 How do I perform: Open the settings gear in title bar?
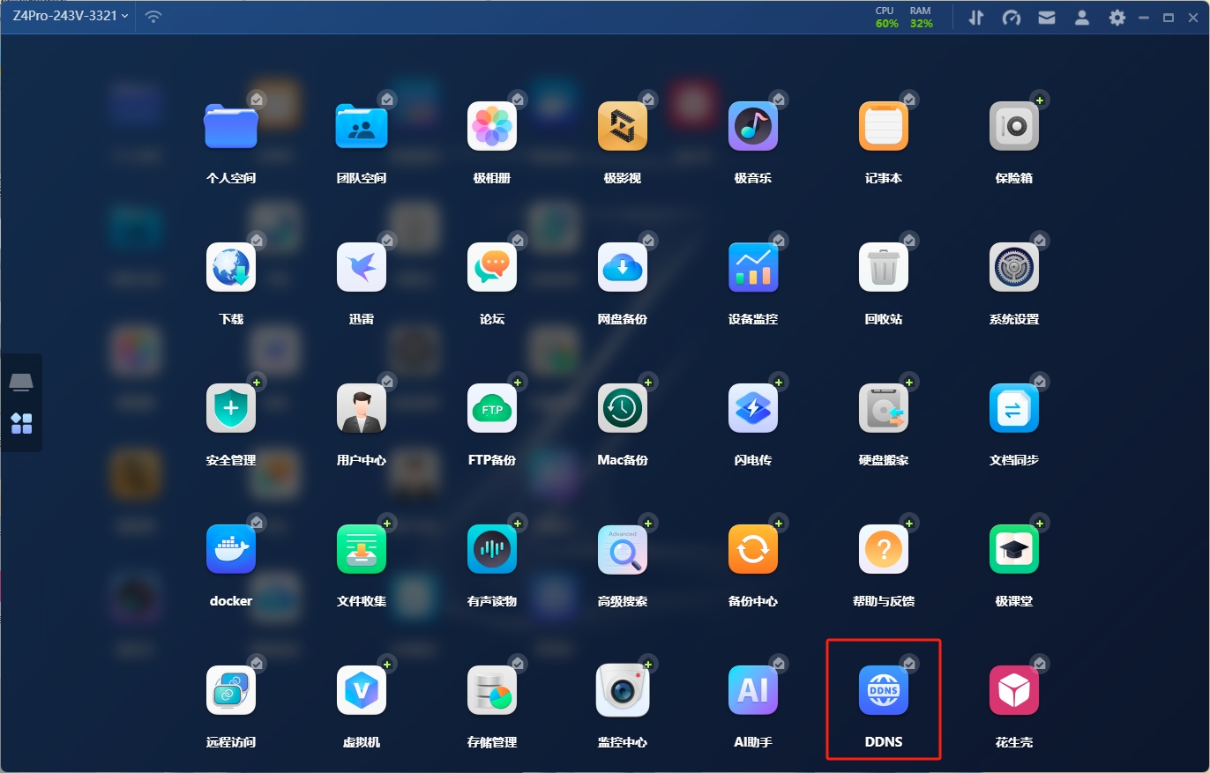pyautogui.click(x=1117, y=18)
